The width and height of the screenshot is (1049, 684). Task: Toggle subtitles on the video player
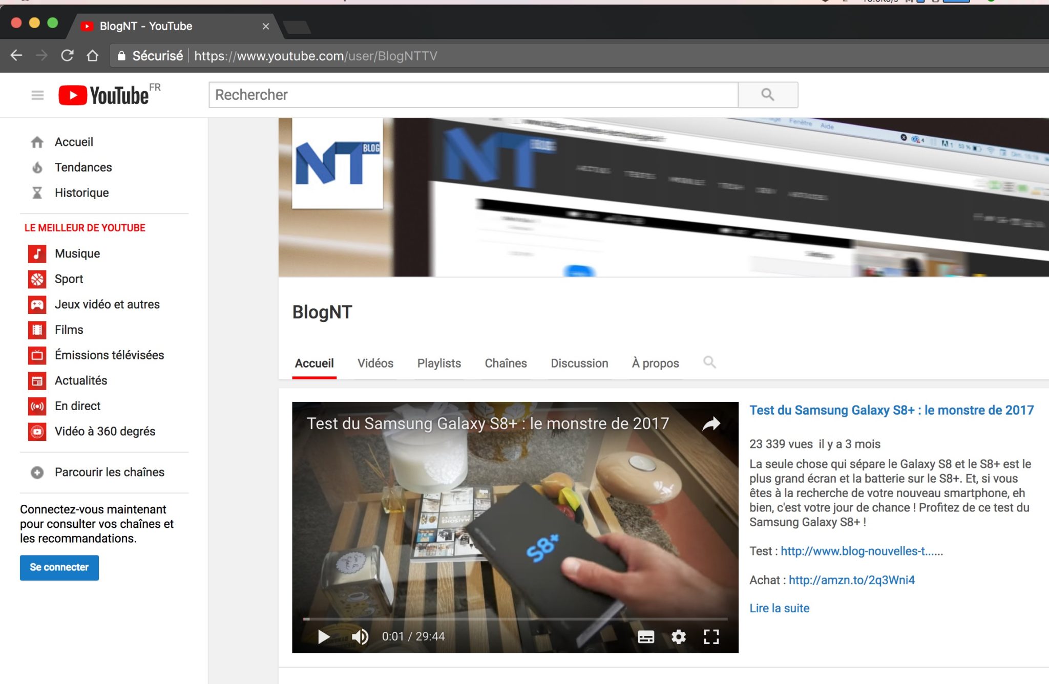[x=645, y=636]
